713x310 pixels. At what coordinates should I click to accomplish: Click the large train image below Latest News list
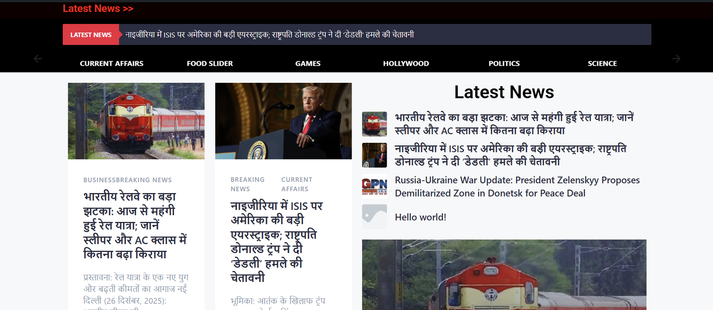[504, 275]
